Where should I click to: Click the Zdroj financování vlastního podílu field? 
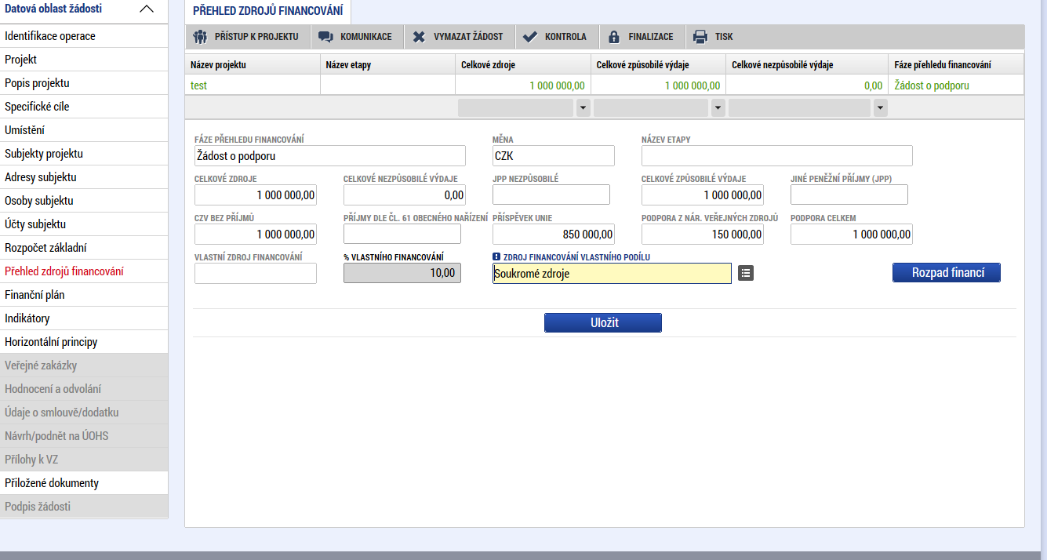[x=612, y=273]
